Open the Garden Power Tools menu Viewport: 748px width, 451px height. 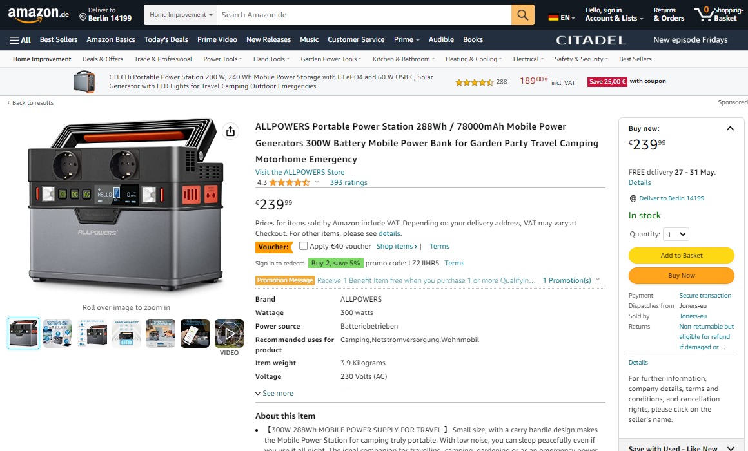point(331,59)
